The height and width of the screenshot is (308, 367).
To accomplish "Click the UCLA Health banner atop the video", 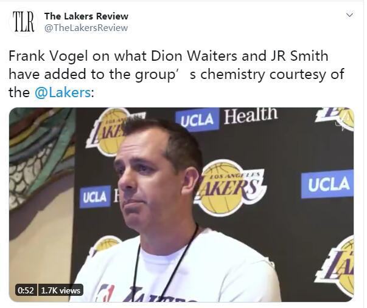I will (226, 118).
